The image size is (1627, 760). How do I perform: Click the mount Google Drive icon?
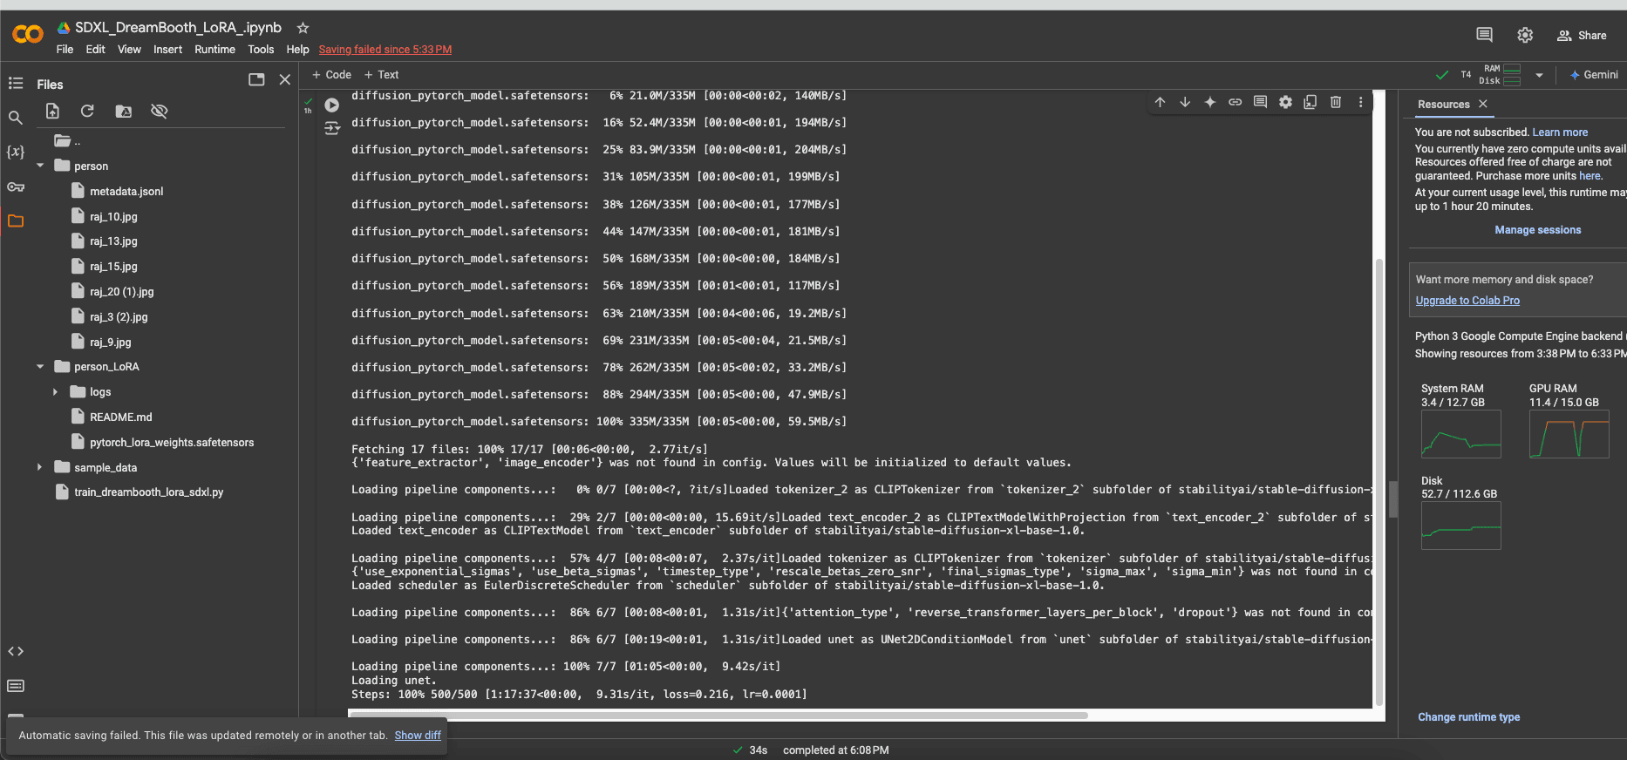coord(124,112)
